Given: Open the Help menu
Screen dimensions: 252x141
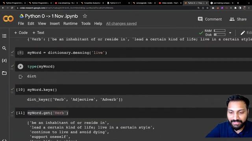Looking at the screenshot, I should [x=98, y=23].
